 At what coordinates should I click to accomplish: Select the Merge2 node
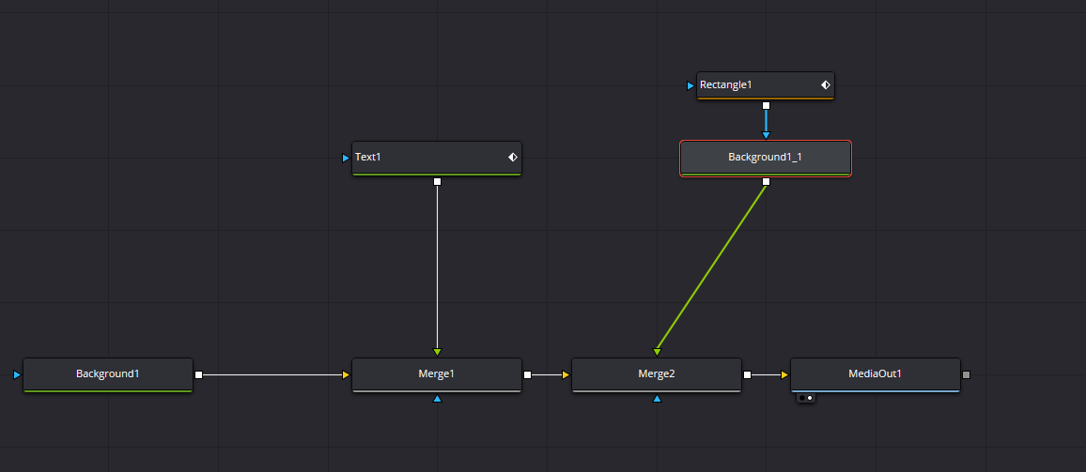[x=657, y=374]
